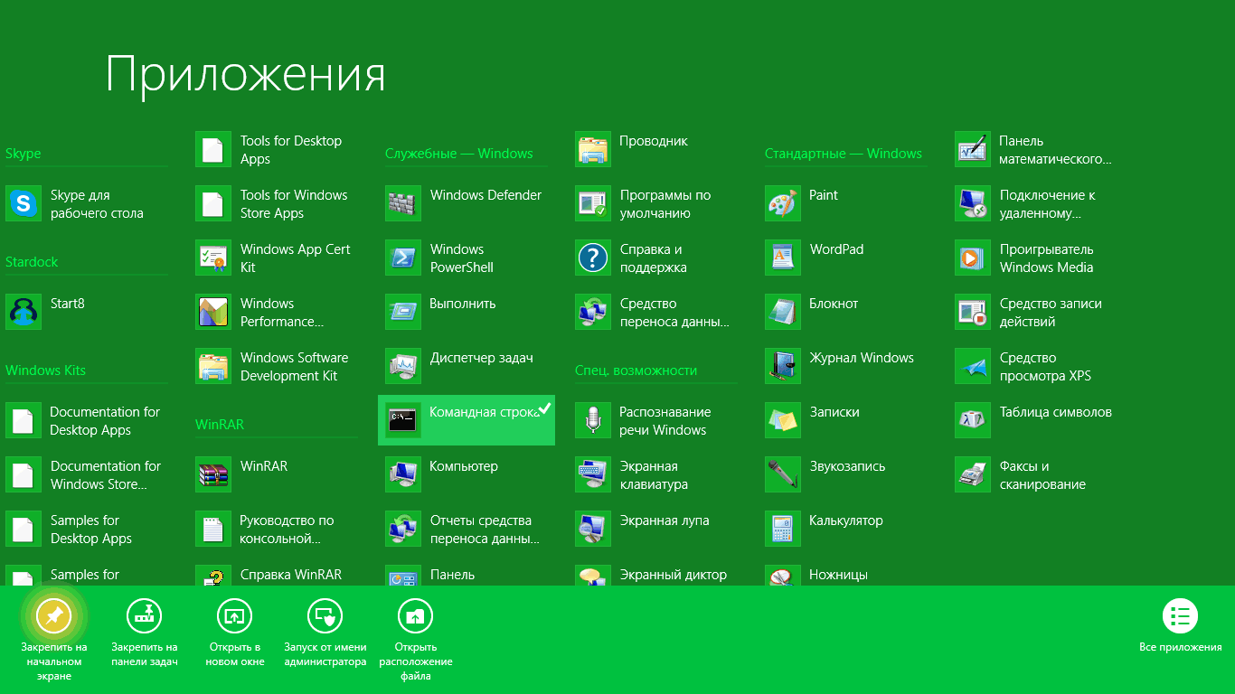1235x694 pixels.
Task: Launch WinRAR via its books icon
Action: [x=213, y=475]
